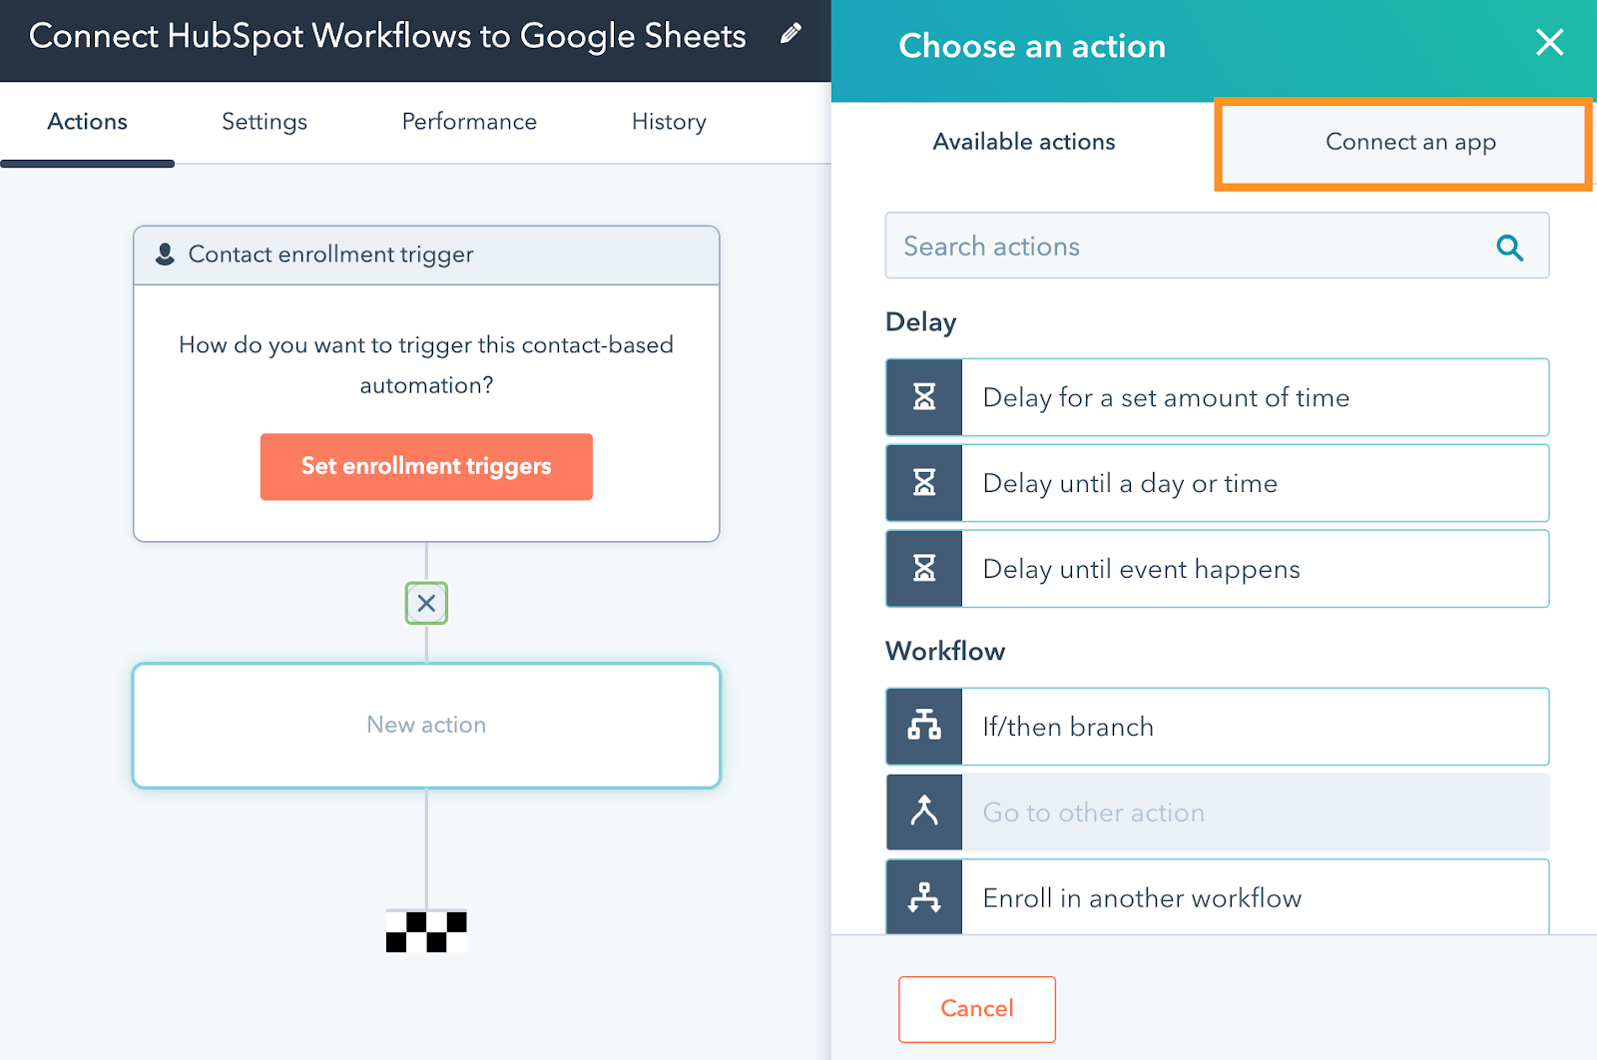The width and height of the screenshot is (1597, 1060).
Task: Switch to the Settings tab
Action: pos(265,122)
